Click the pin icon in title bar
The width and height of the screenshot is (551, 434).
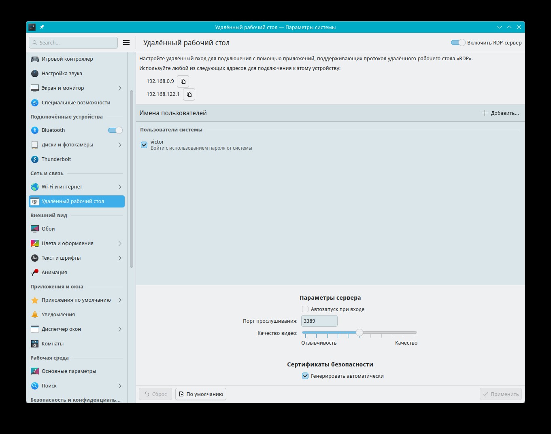42,27
